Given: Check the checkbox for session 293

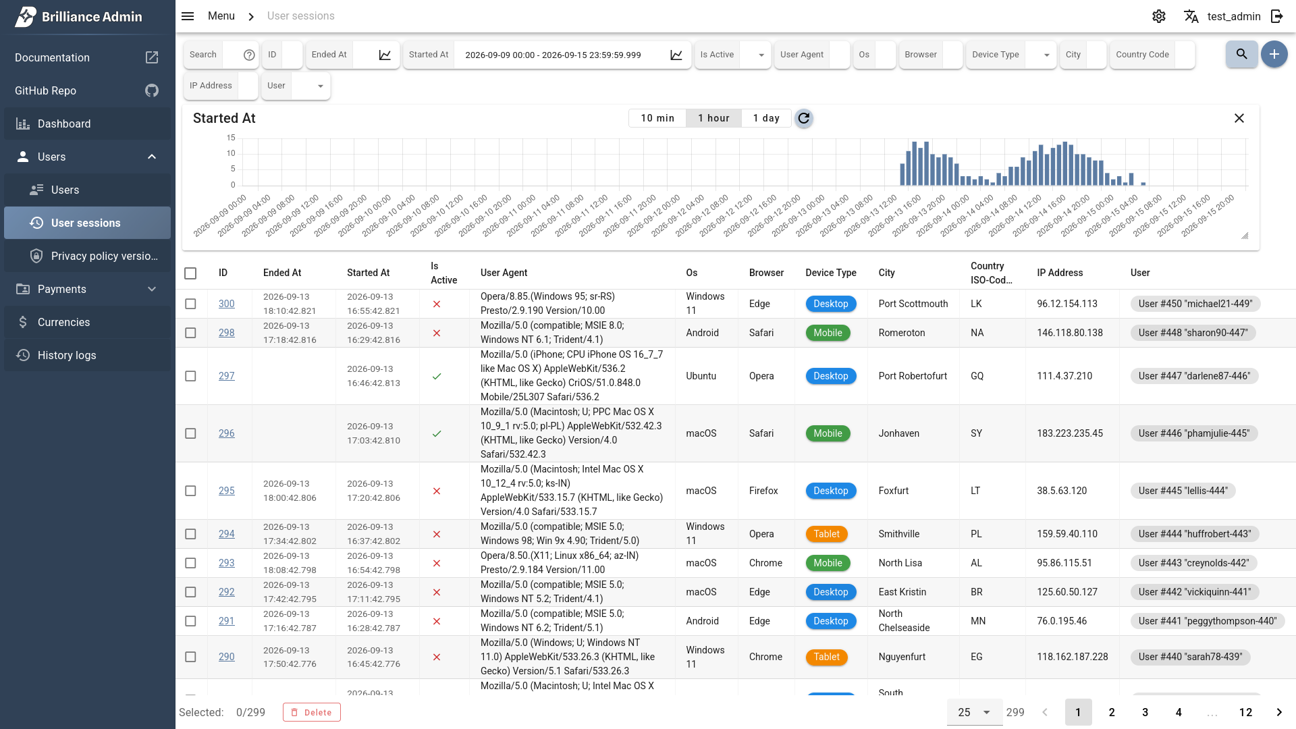Looking at the screenshot, I should click(190, 563).
